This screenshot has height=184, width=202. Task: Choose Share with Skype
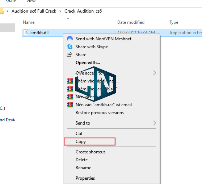click(111, 47)
